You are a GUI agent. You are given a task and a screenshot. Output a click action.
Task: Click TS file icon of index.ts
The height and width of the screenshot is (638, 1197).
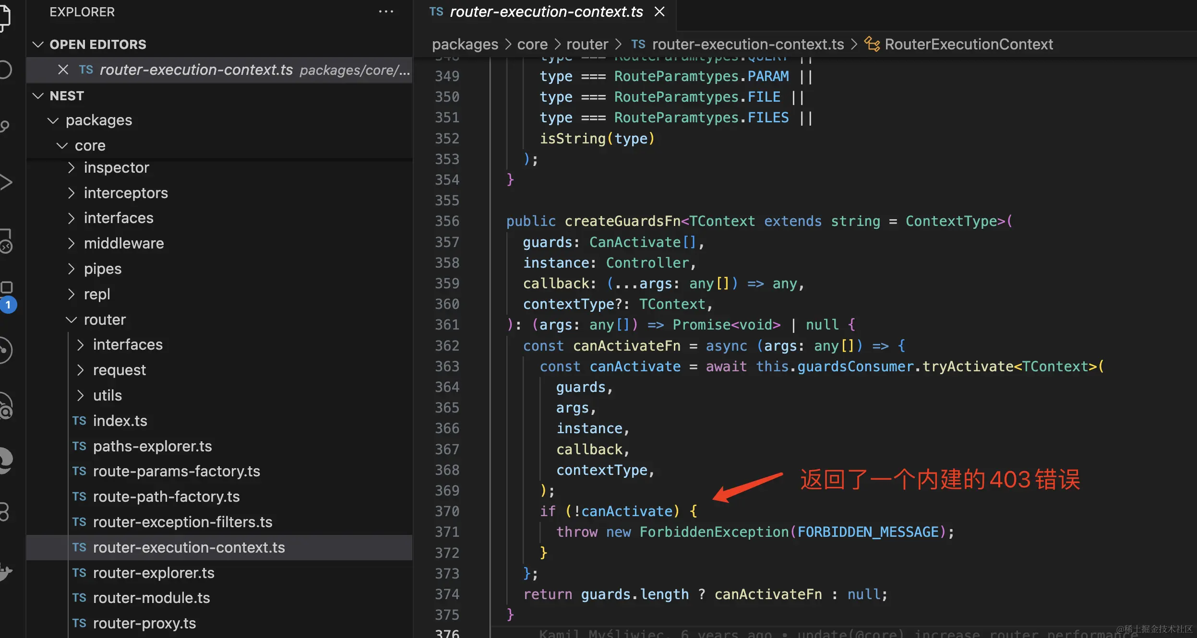click(x=79, y=421)
